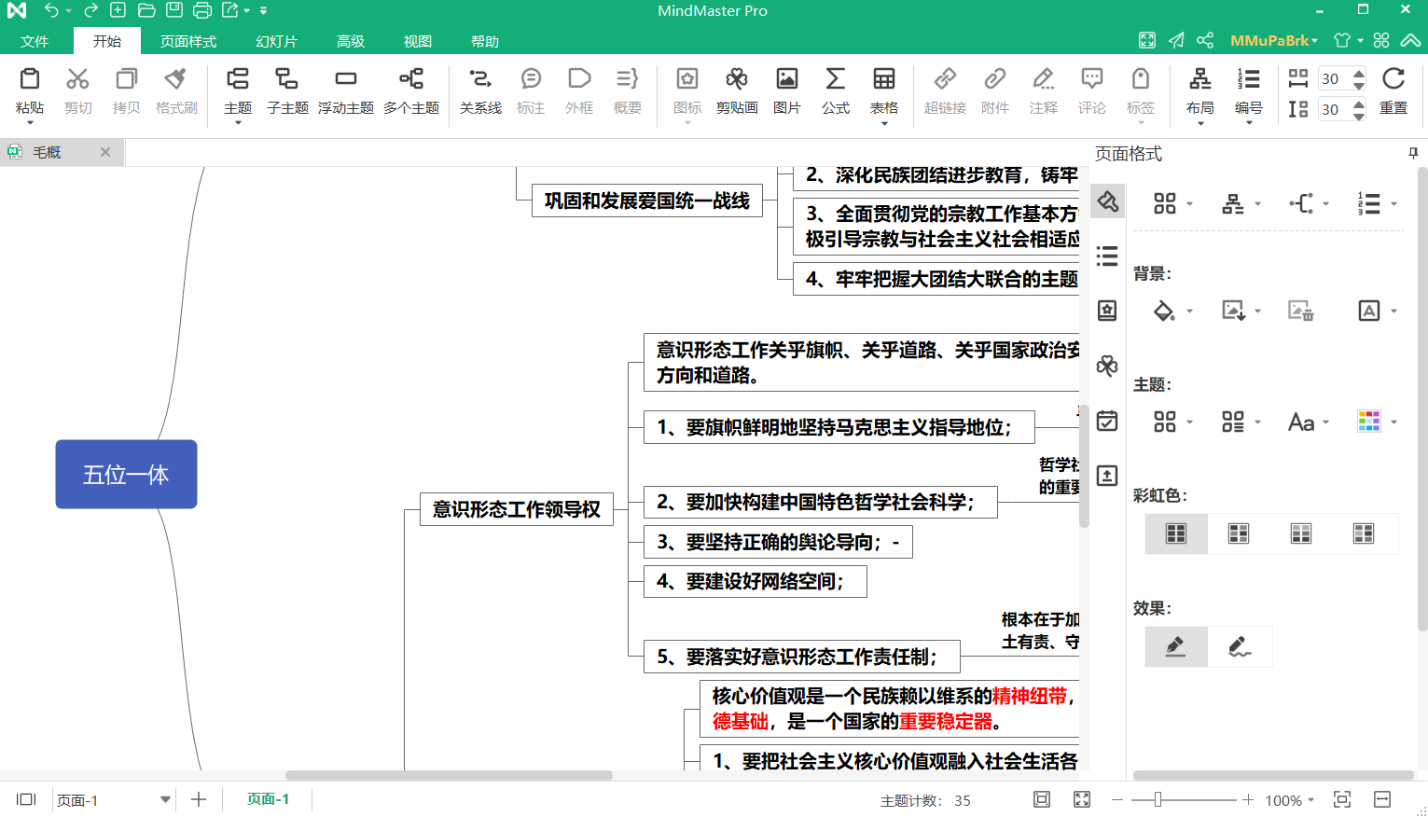Open the numbering (编号) tool
Image resolution: width=1428 pixels, height=817 pixels.
1249,79
